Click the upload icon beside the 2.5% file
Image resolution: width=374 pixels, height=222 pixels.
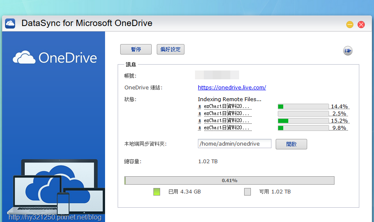(200, 114)
